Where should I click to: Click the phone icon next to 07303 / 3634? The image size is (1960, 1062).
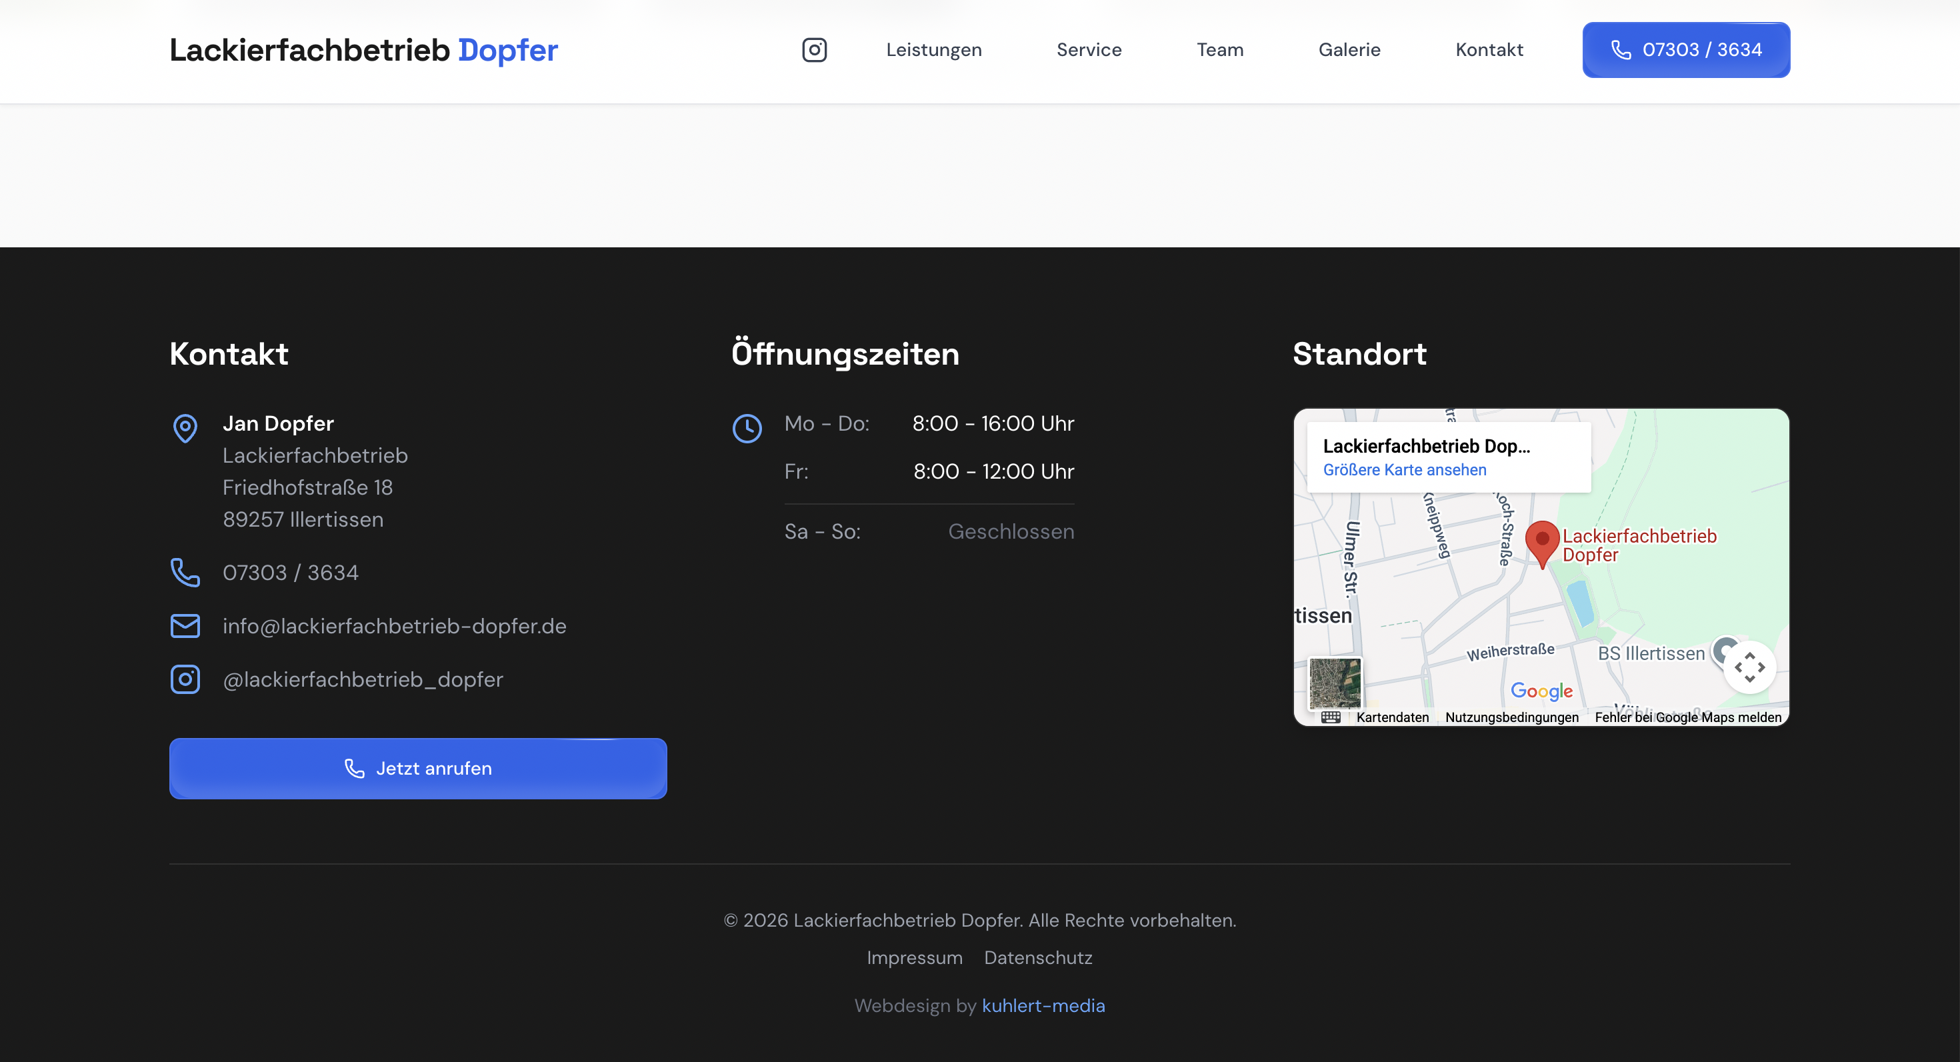(x=185, y=573)
